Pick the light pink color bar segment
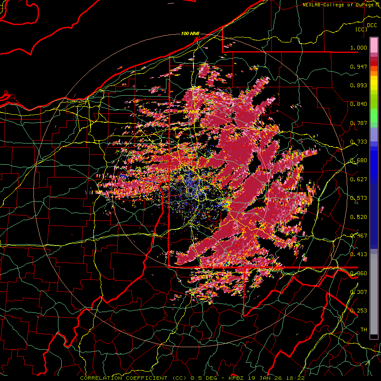The height and width of the screenshot is (381, 381). click(374, 45)
